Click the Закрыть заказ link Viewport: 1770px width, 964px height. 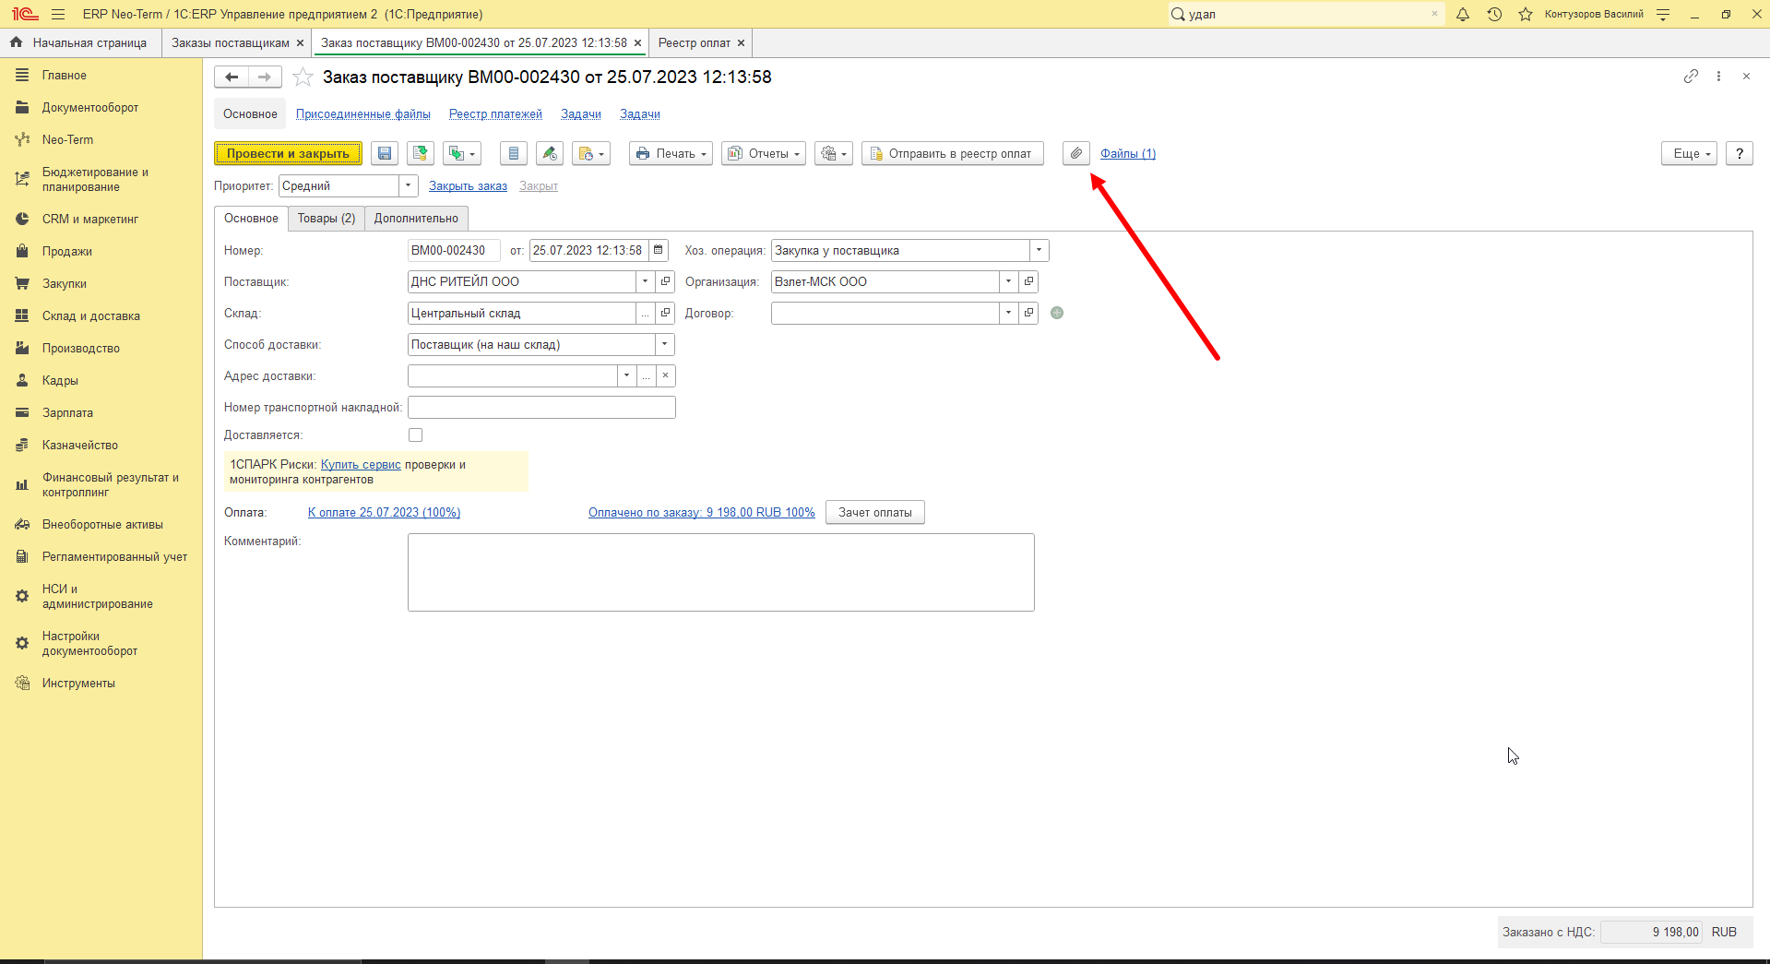[x=468, y=186]
